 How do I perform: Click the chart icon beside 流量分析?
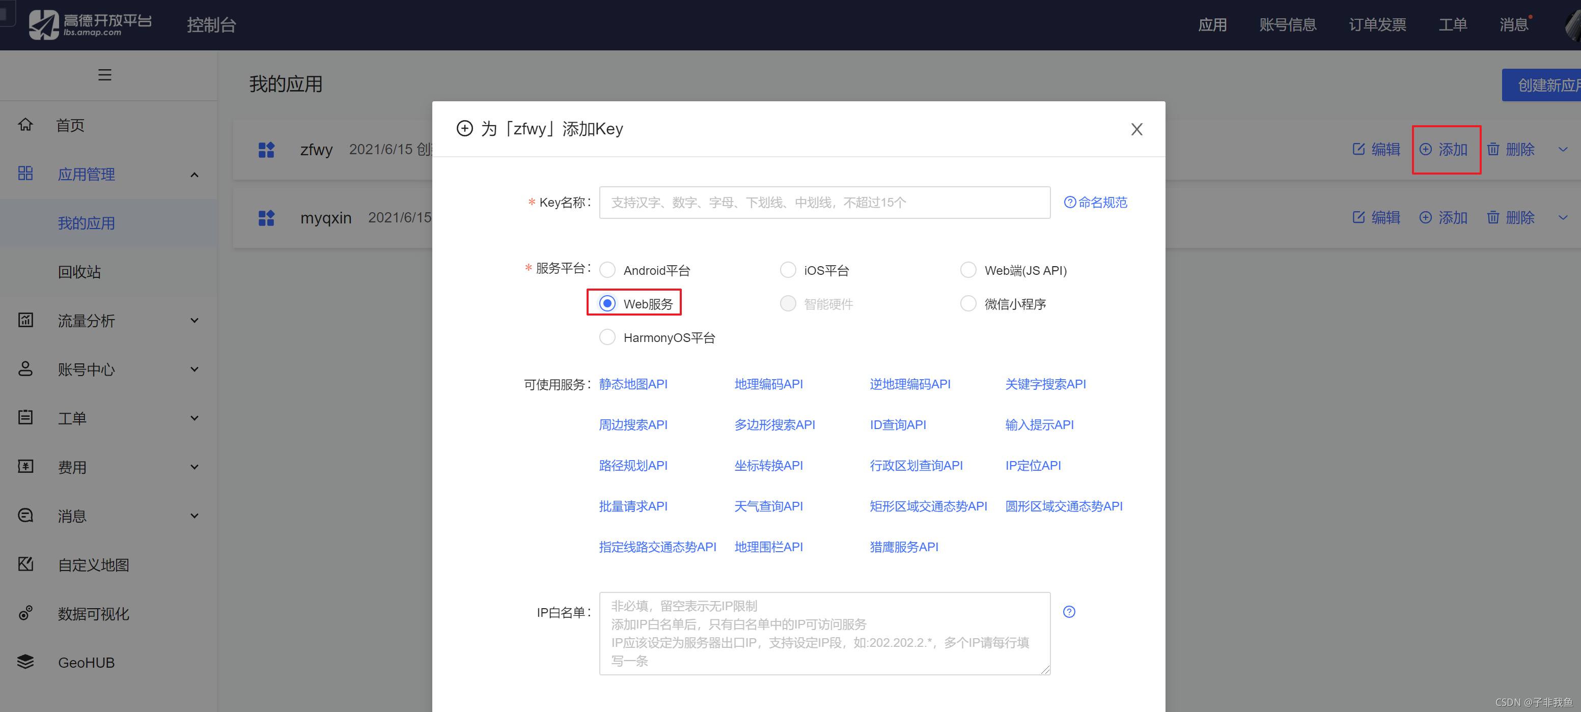click(25, 320)
